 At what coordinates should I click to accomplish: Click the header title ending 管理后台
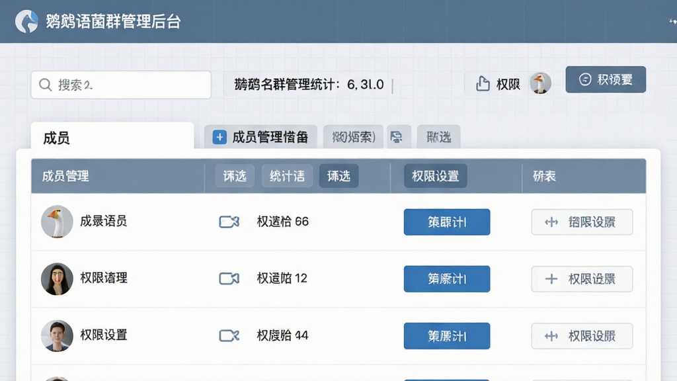(x=113, y=21)
